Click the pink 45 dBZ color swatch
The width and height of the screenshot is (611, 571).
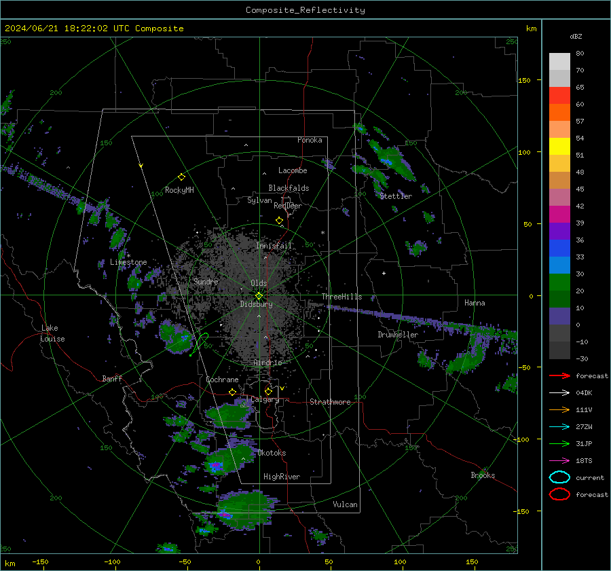click(x=559, y=197)
